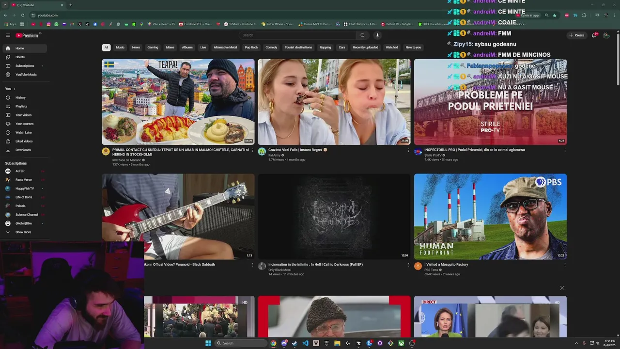Go back with the browser arrow
The width and height of the screenshot is (620, 349).
pyautogui.click(x=5, y=15)
